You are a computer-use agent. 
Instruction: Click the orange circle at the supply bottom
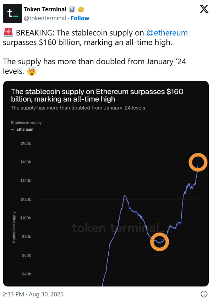pyautogui.click(x=159, y=242)
